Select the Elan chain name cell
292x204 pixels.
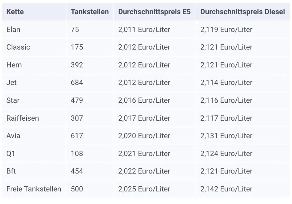coord(13,29)
